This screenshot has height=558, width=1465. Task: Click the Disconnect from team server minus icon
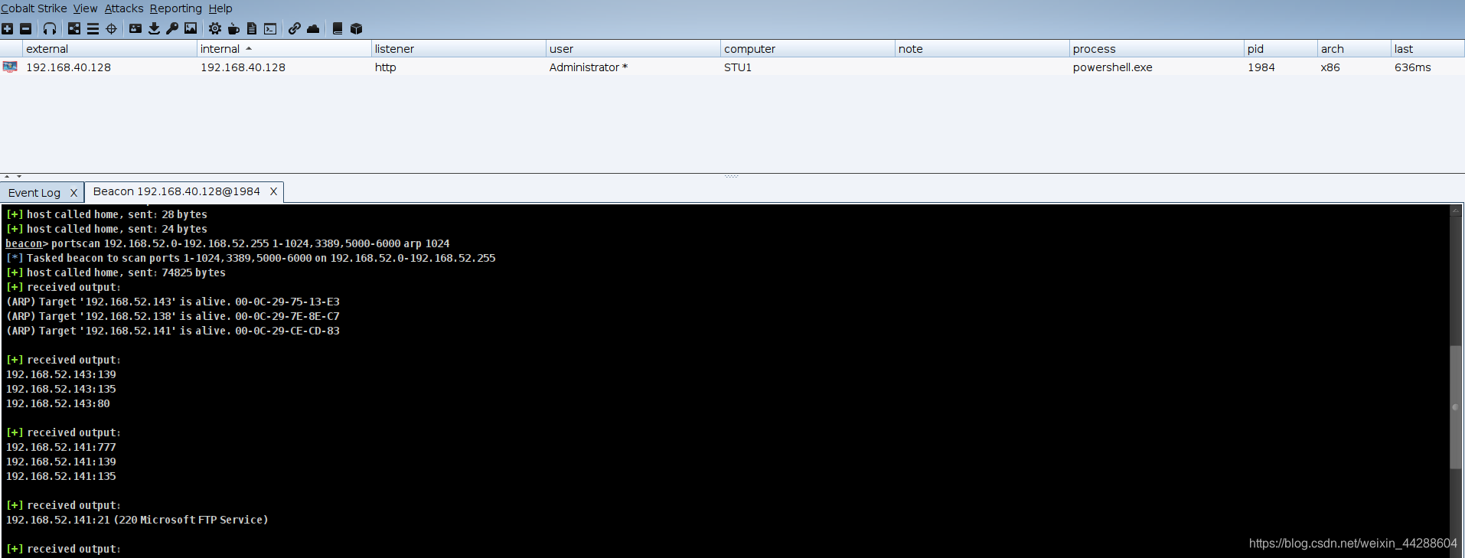(x=25, y=28)
